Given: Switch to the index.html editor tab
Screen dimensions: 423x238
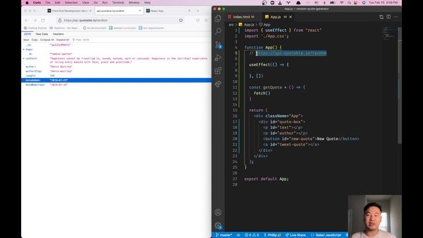Looking at the screenshot, I should point(241,17).
